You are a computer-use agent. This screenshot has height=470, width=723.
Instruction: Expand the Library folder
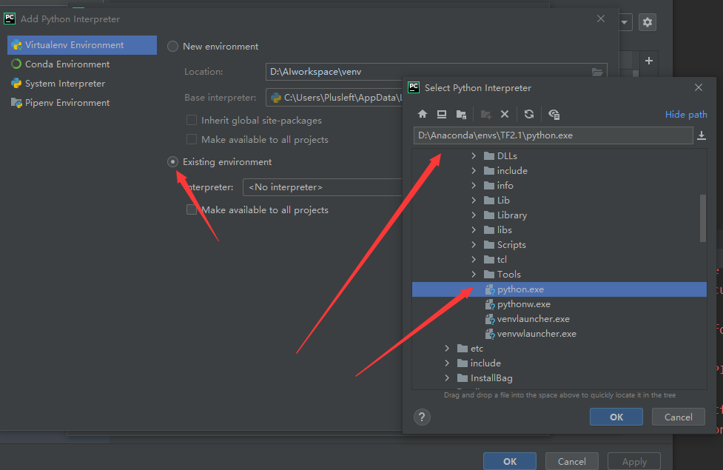[x=474, y=215]
